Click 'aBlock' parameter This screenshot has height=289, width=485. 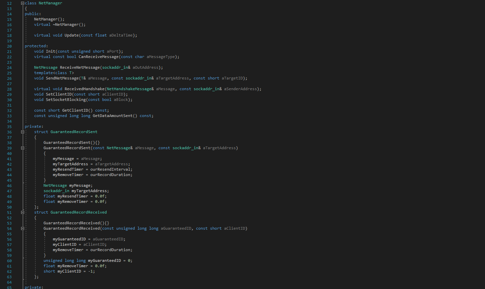point(121,100)
